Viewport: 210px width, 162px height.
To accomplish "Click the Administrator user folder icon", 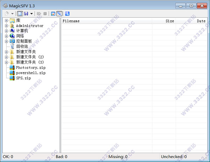I will [12, 26].
